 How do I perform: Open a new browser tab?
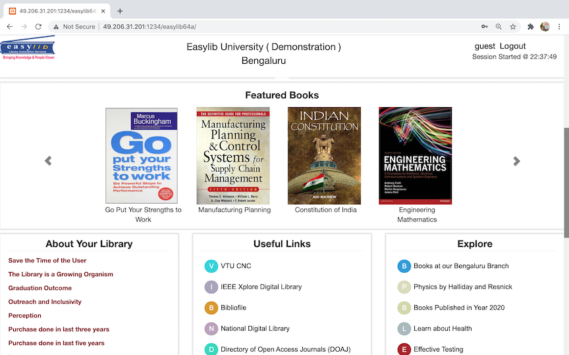pyautogui.click(x=120, y=11)
